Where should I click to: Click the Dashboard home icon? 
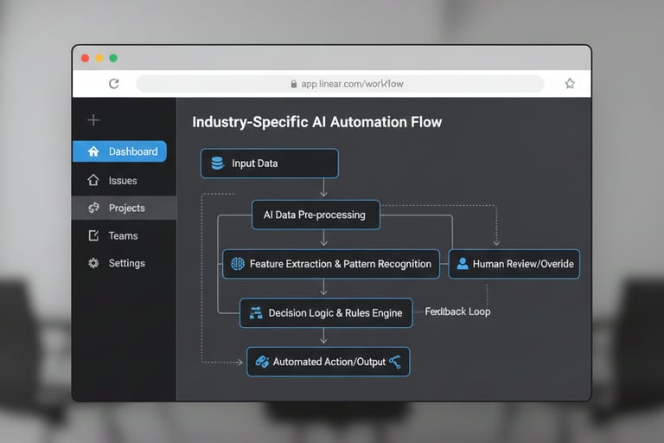(x=93, y=151)
